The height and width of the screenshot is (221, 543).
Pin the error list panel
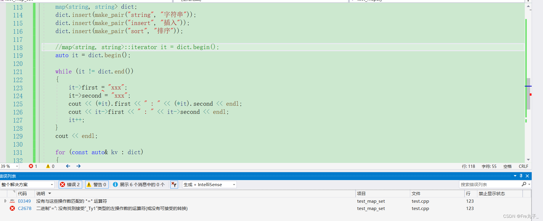pyautogui.click(x=521, y=176)
